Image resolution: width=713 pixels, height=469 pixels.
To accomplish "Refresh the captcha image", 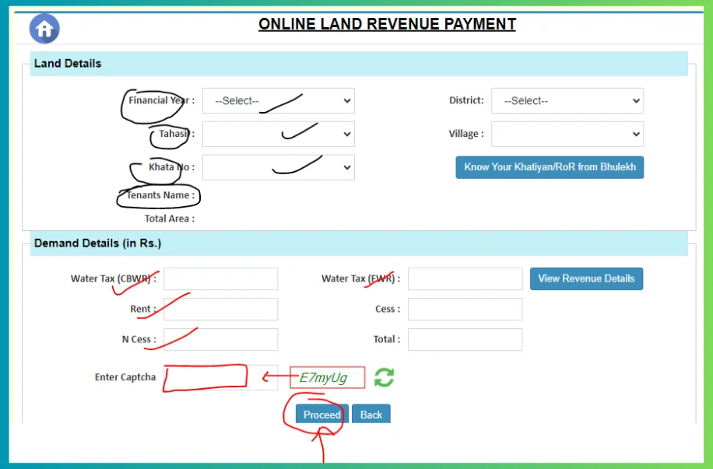I will [x=384, y=377].
